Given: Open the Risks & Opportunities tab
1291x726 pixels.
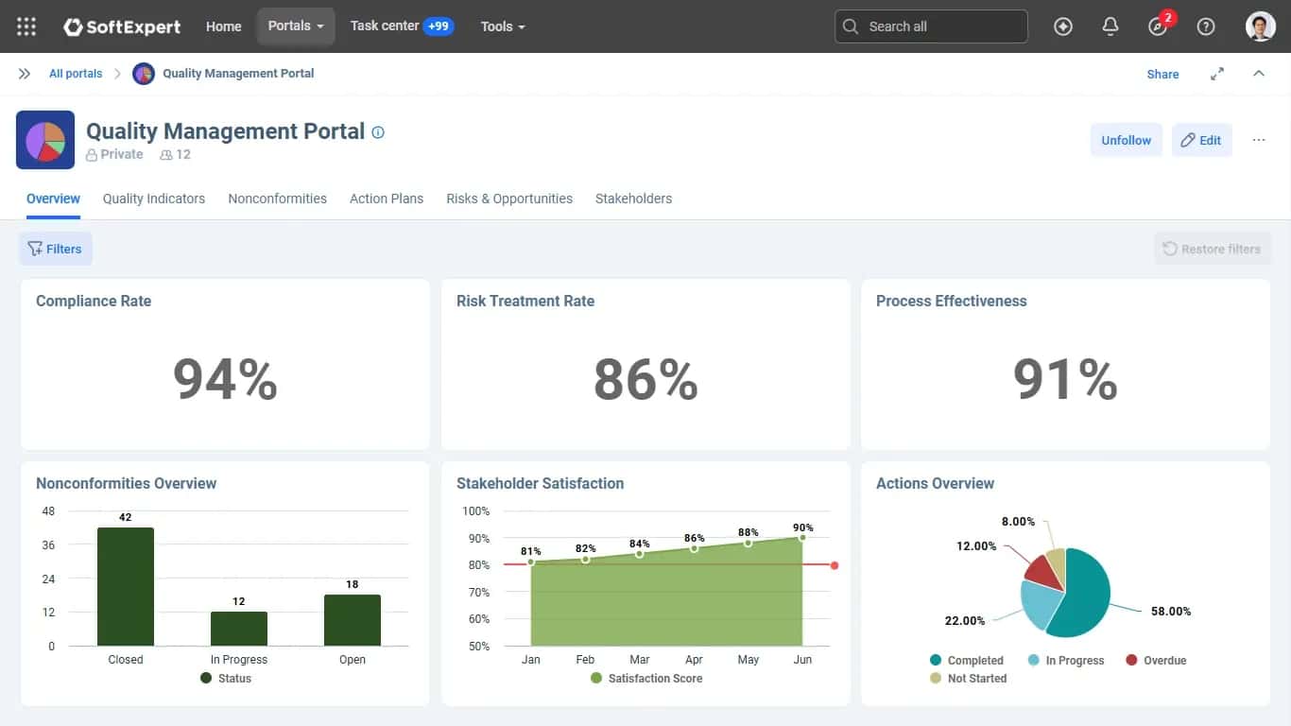Looking at the screenshot, I should 509,199.
